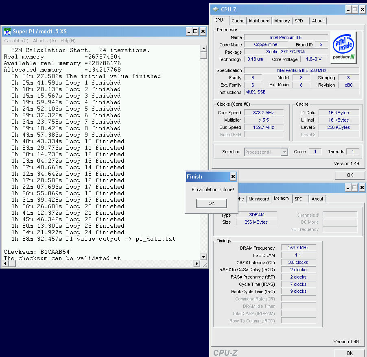Click the Socket 370 FC-PGA package field
Viewport: 367px width, 357px height.
point(286,52)
